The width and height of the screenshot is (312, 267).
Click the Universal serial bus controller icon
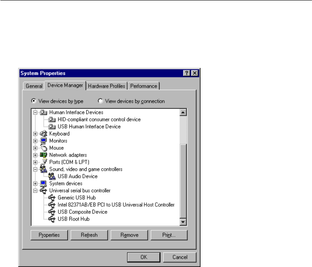coord(43,191)
